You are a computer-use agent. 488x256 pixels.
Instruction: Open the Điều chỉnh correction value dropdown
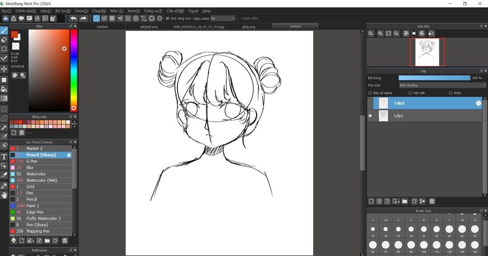[x=223, y=19]
